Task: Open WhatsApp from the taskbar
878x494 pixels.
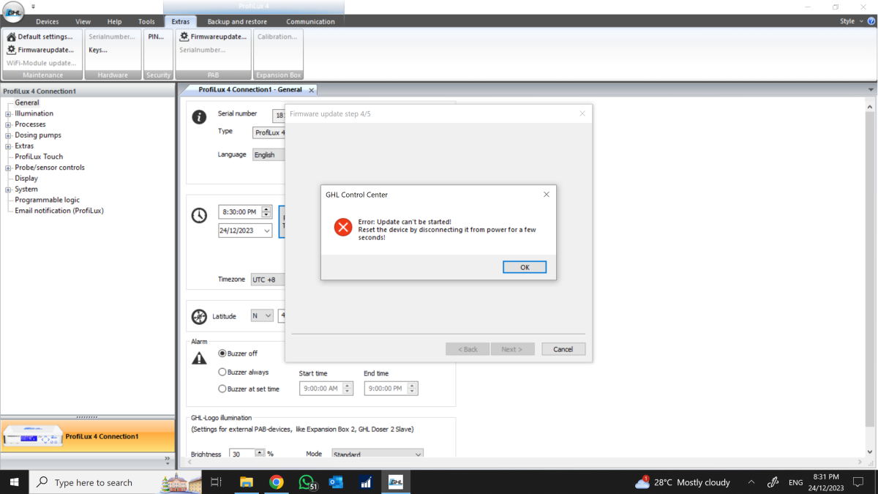Action: click(306, 482)
